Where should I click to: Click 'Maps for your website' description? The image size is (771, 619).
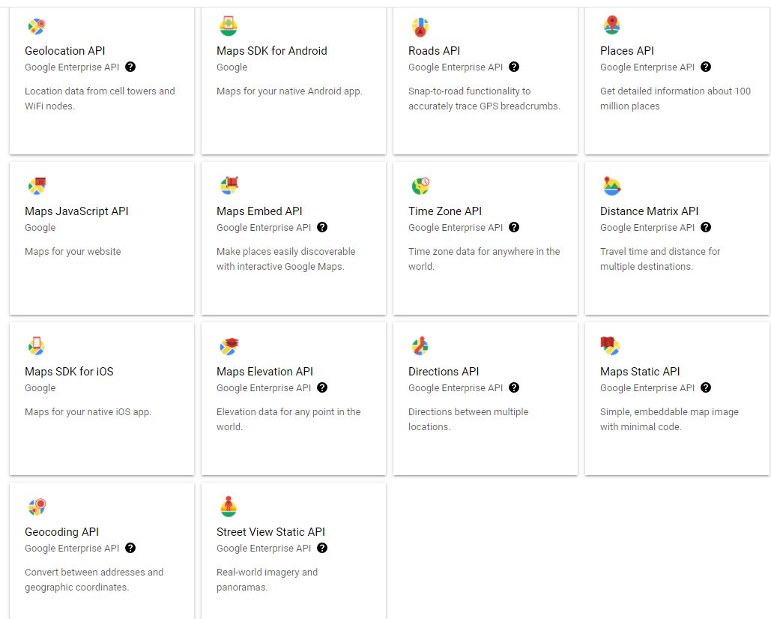pyautogui.click(x=73, y=251)
